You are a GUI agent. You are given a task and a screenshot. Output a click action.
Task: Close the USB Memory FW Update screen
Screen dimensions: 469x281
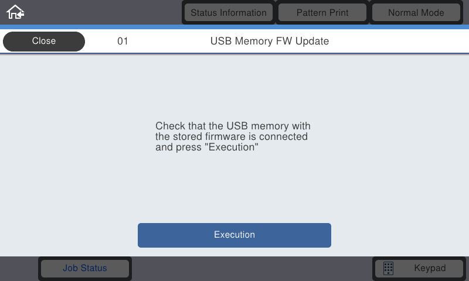[44, 41]
